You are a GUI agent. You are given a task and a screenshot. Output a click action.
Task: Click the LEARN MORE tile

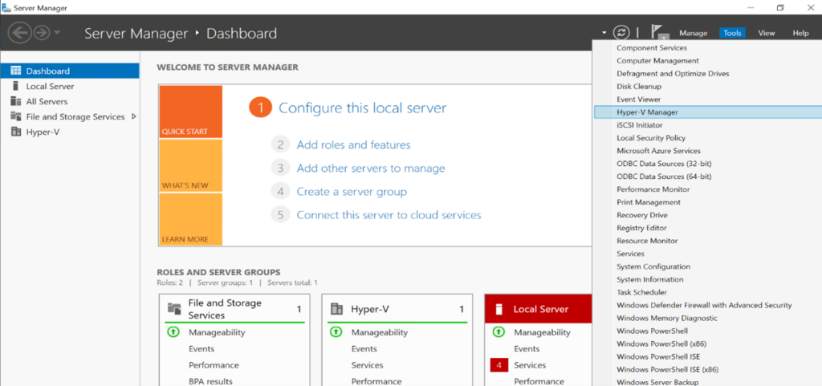(x=191, y=219)
